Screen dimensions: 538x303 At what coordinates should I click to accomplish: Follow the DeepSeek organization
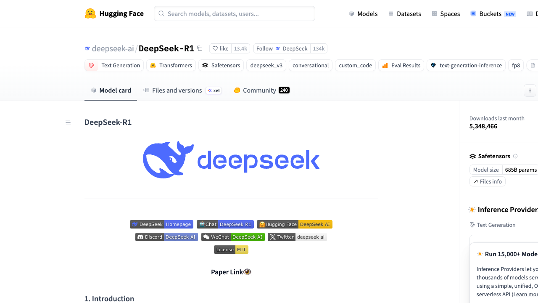click(282, 48)
